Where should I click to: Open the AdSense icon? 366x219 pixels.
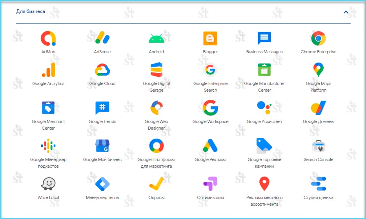coord(102,38)
